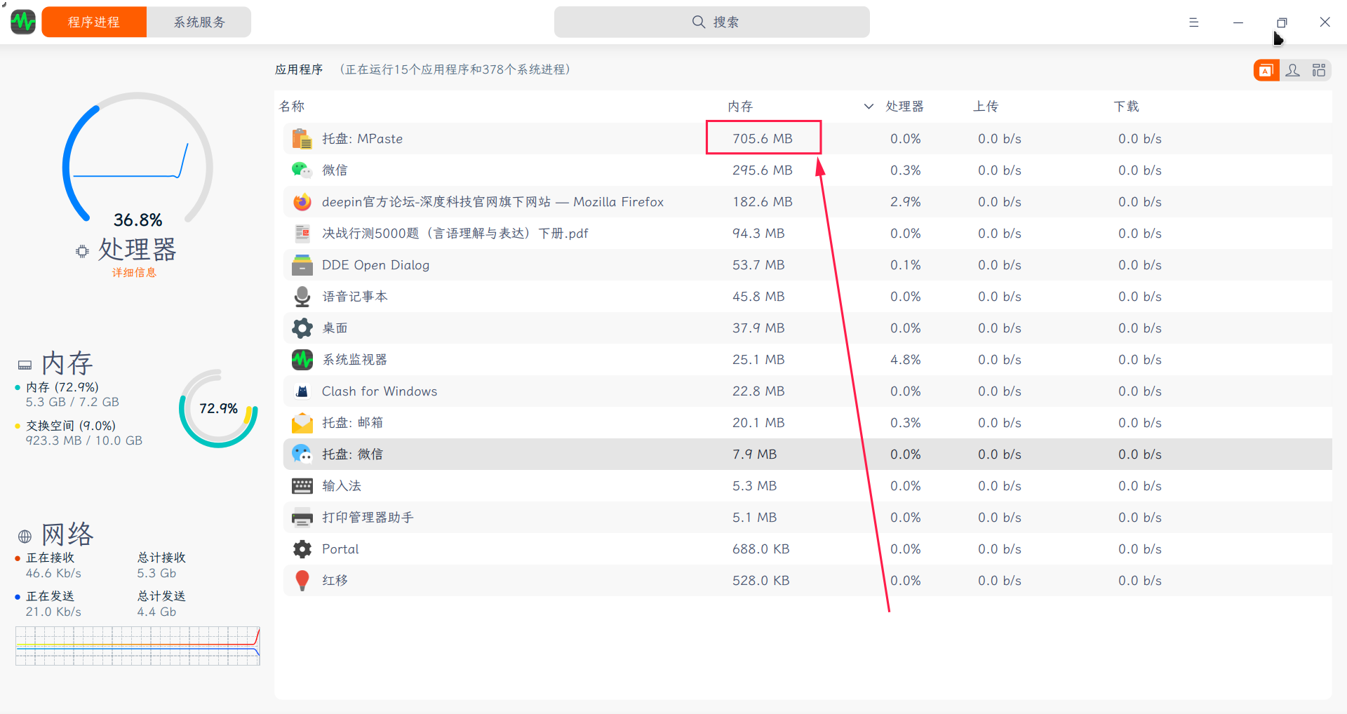Click the System Monitor app logo icon
The height and width of the screenshot is (714, 1347).
click(x=23, y=22)
